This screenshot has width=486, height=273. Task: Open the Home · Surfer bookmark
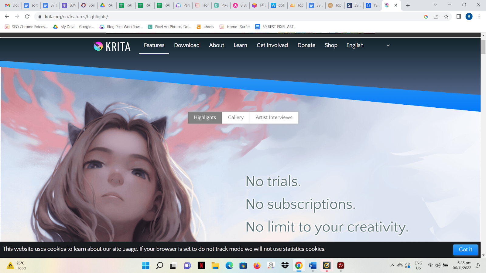pos(235,27)
